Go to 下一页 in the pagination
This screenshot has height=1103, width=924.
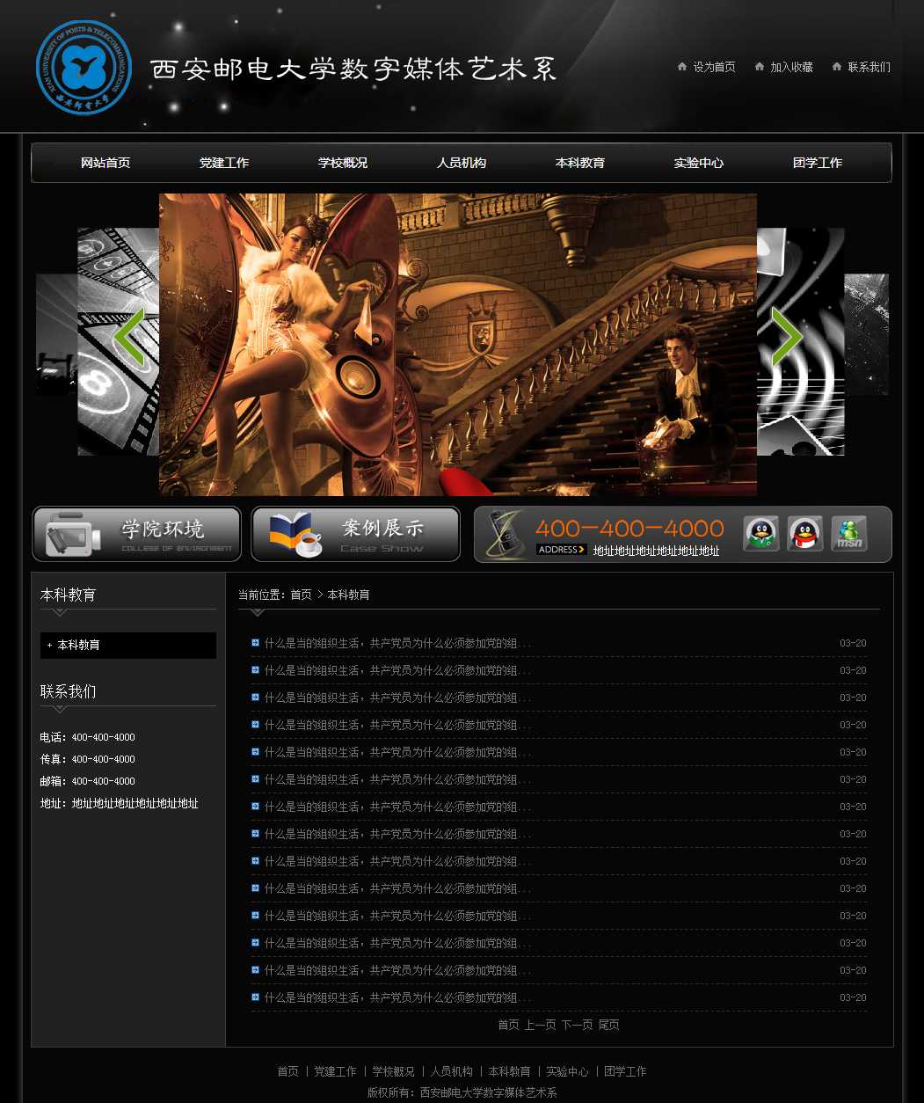[577, 1025]
